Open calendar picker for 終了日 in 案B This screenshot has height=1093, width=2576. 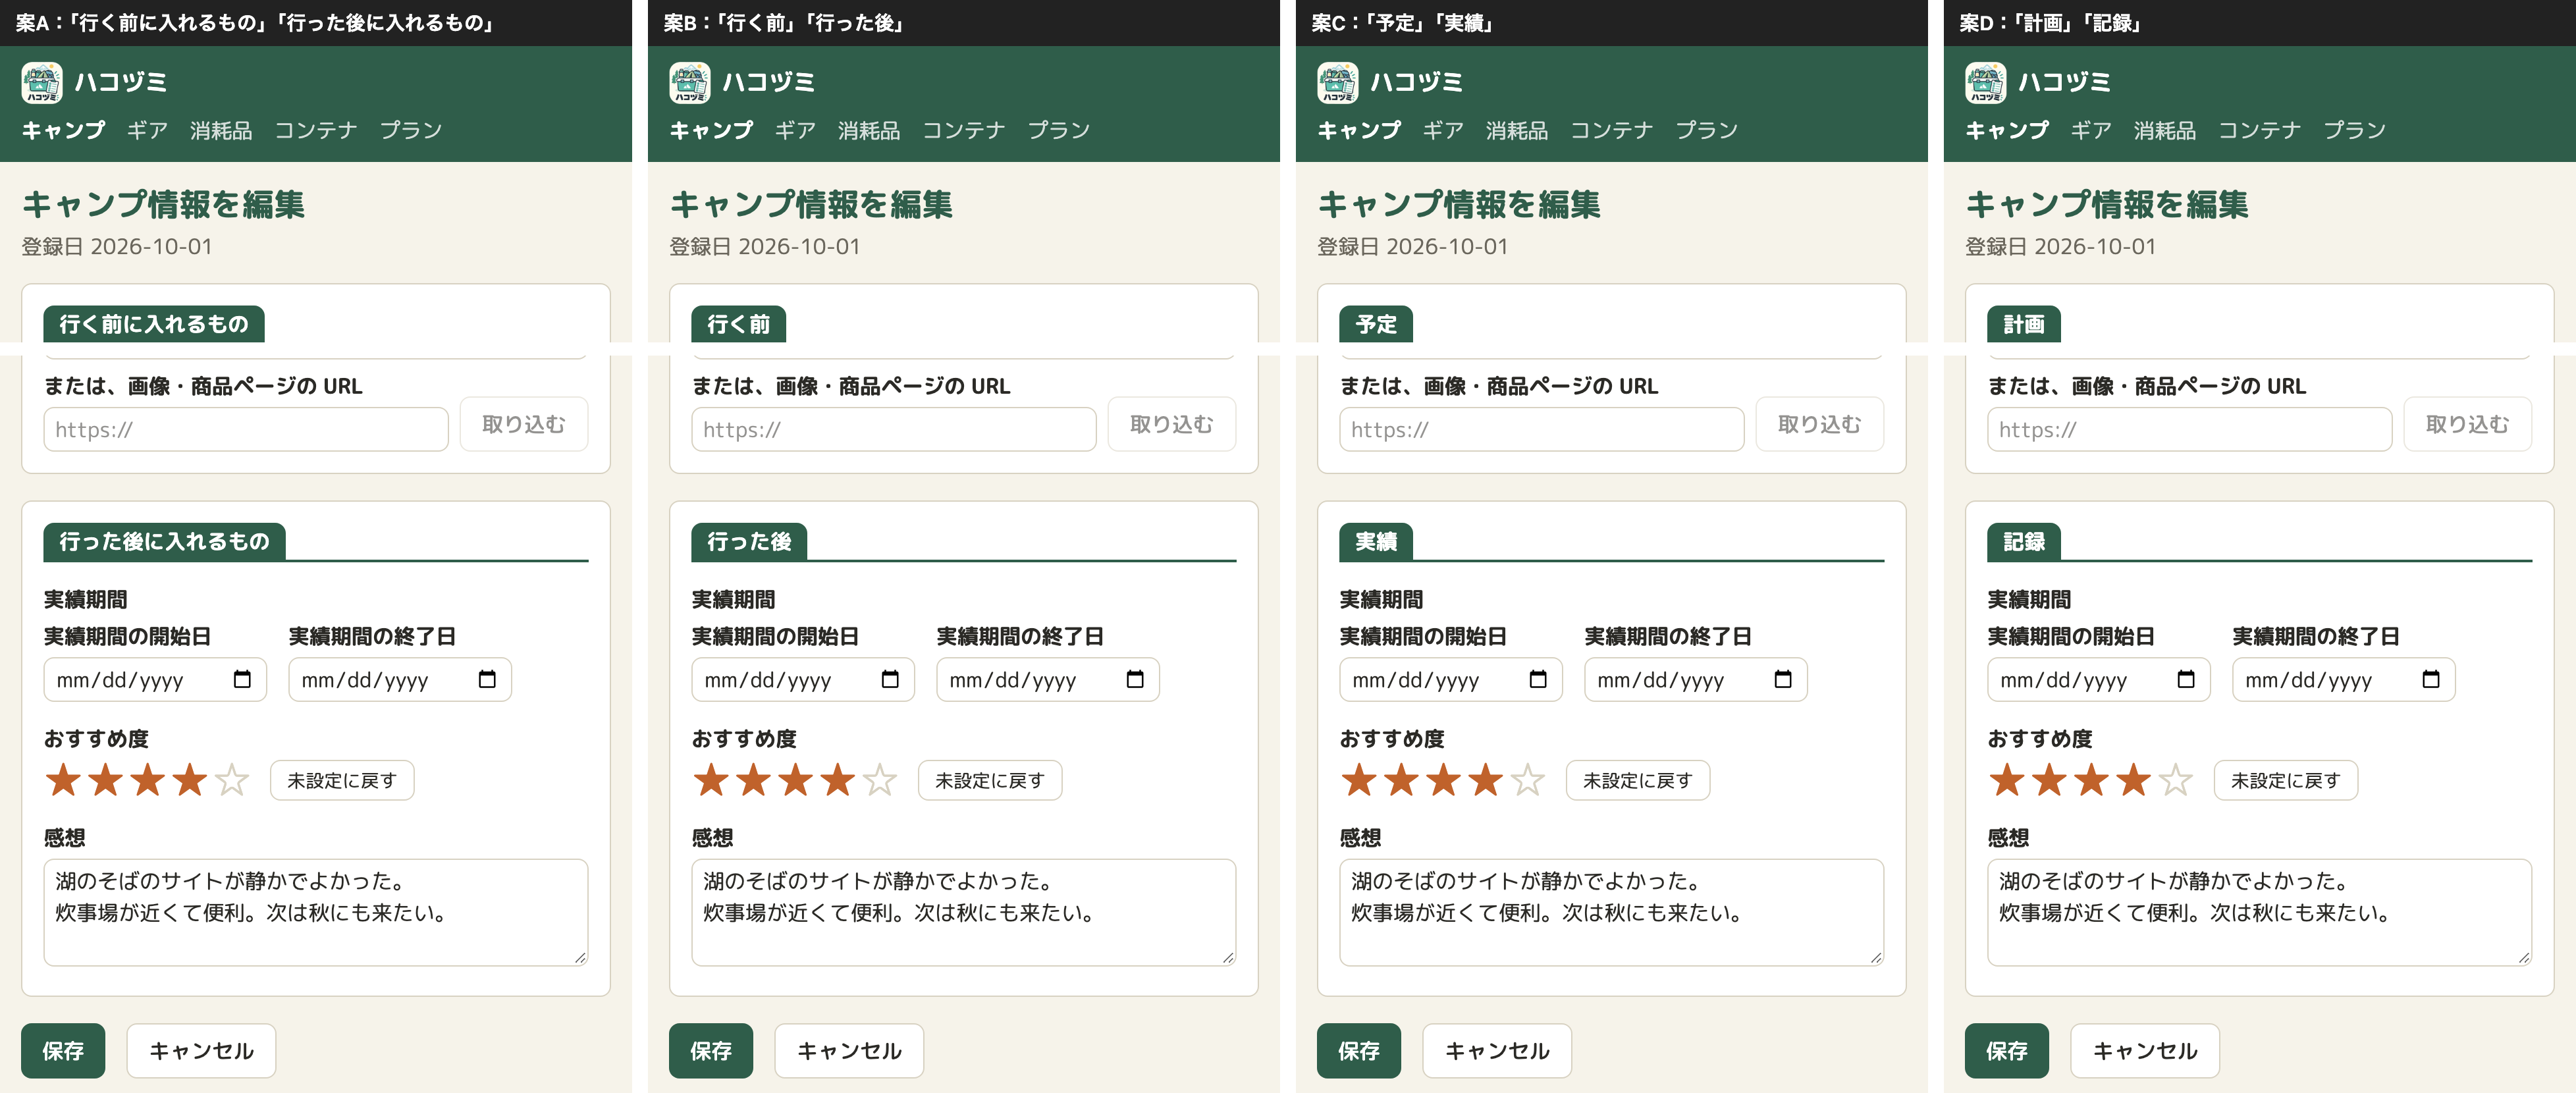click(x=1135, y=680)
